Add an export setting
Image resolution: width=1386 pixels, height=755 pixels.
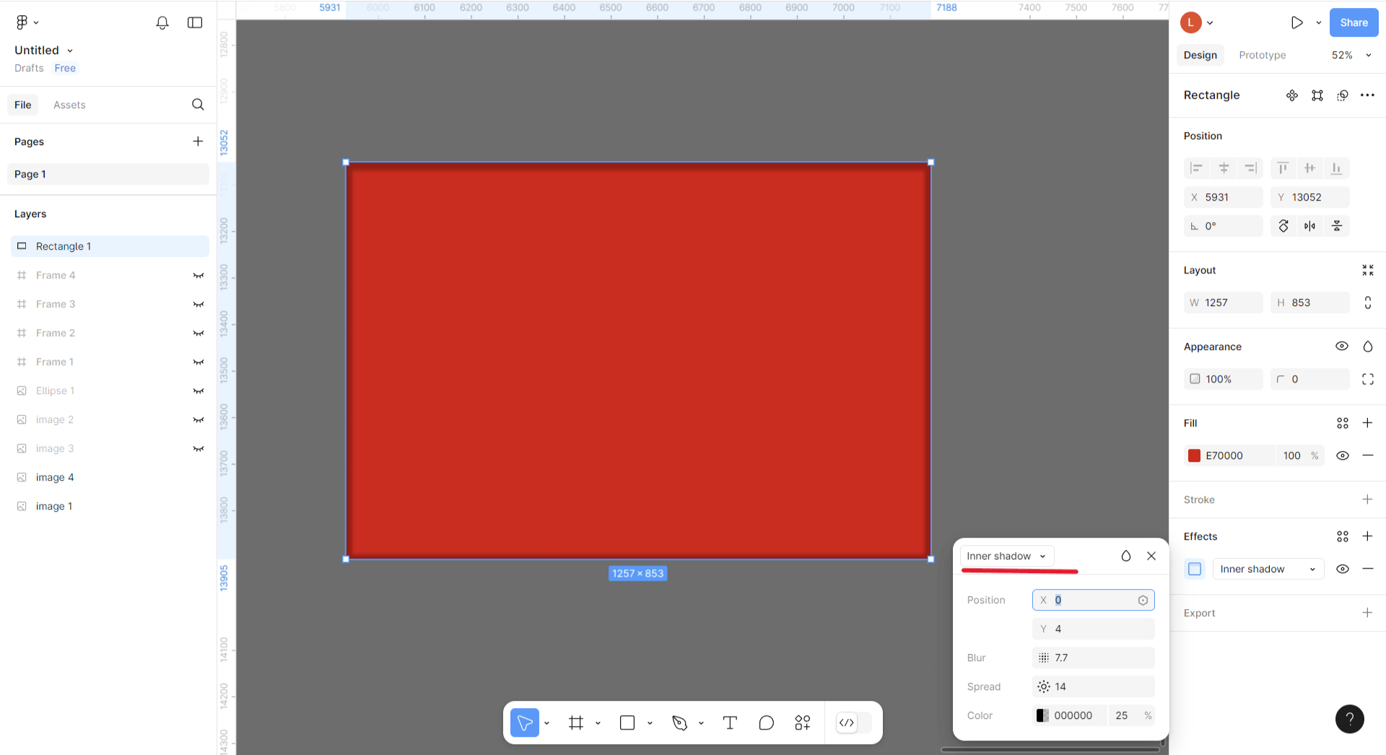1367,613
